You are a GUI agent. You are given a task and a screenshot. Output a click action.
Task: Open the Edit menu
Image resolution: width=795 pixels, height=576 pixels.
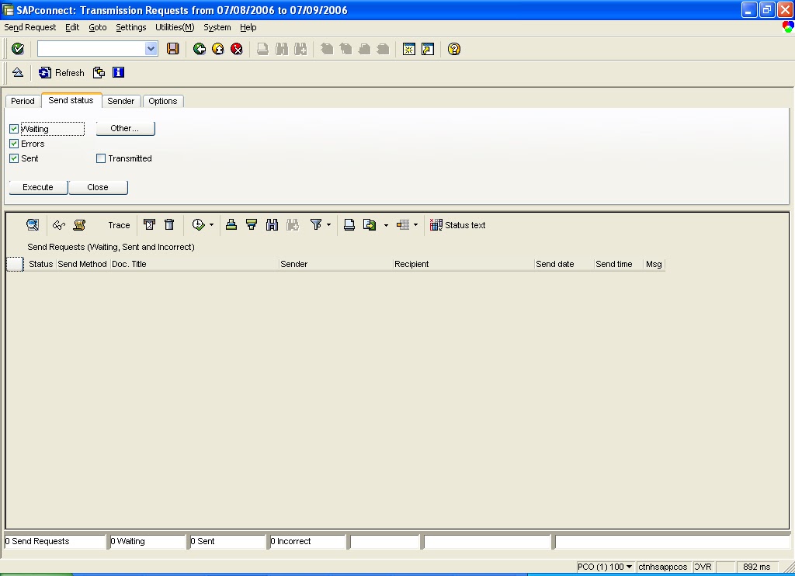(x=72, y=27)
